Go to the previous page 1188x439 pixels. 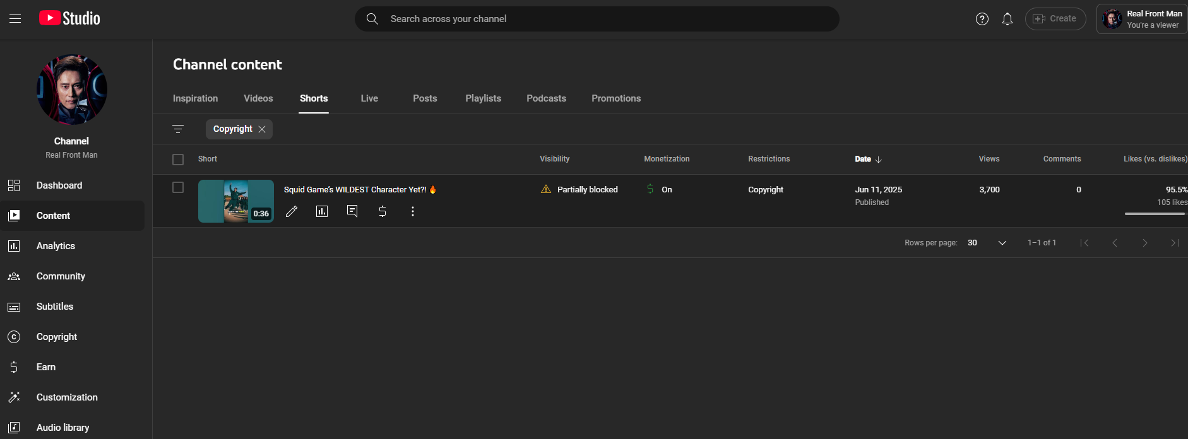(1115, 243)
